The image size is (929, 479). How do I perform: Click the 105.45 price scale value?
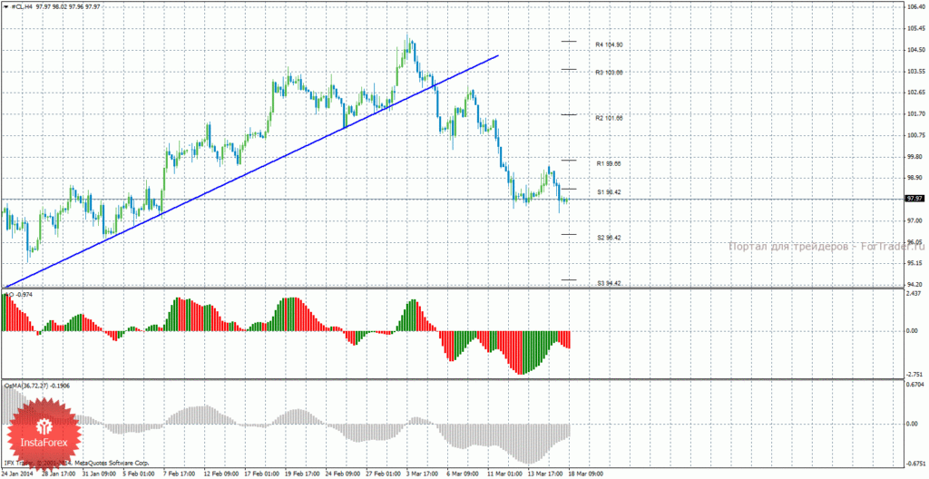click(914, 28)
